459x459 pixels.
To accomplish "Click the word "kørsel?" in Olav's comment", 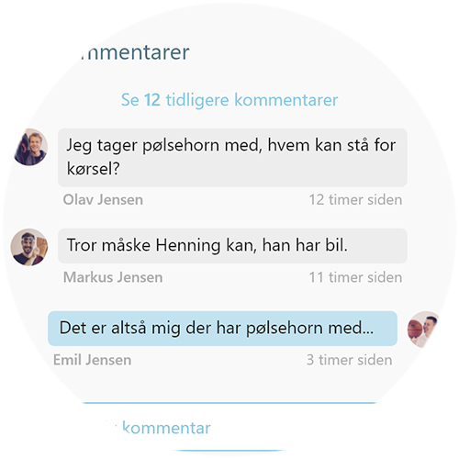I will (93, 169).
